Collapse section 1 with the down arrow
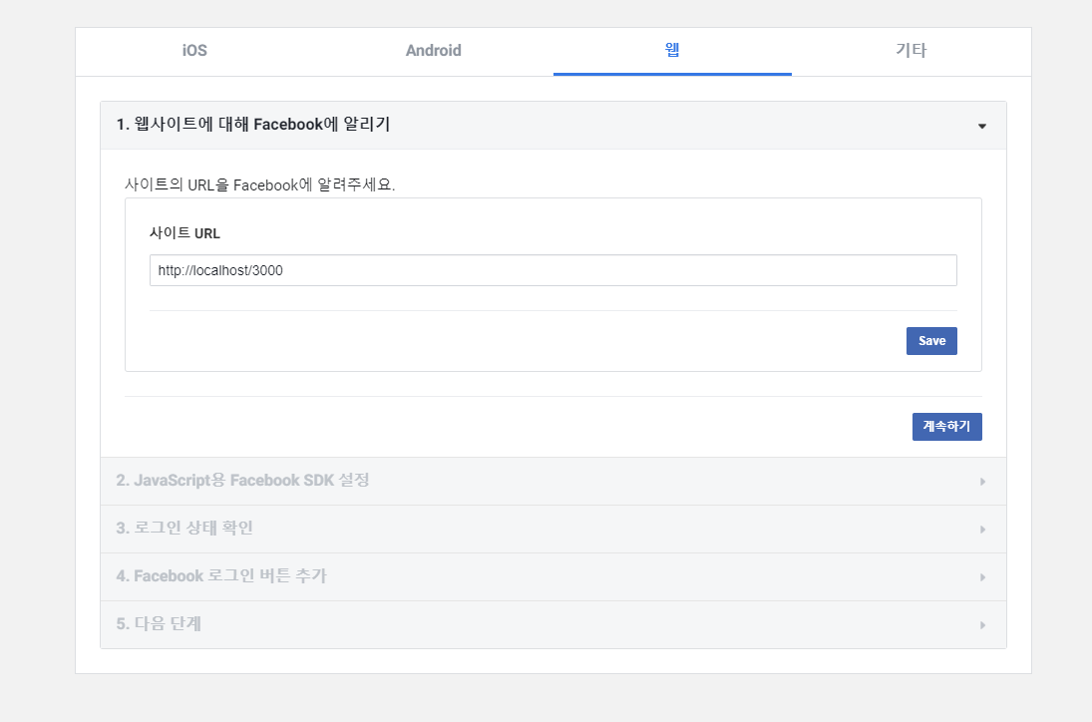The width and height of the screenshot is (1092, 722). pyautogui.click(x=982, y=126)
